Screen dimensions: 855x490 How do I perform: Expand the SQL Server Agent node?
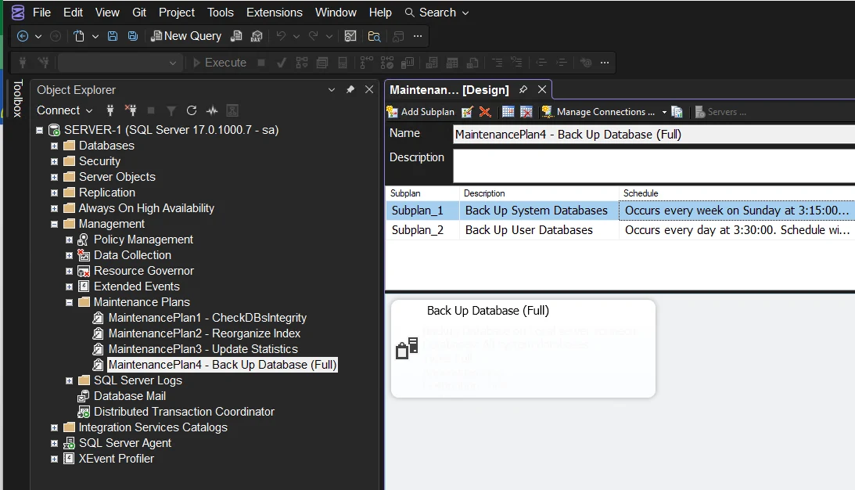pos(54,443)
